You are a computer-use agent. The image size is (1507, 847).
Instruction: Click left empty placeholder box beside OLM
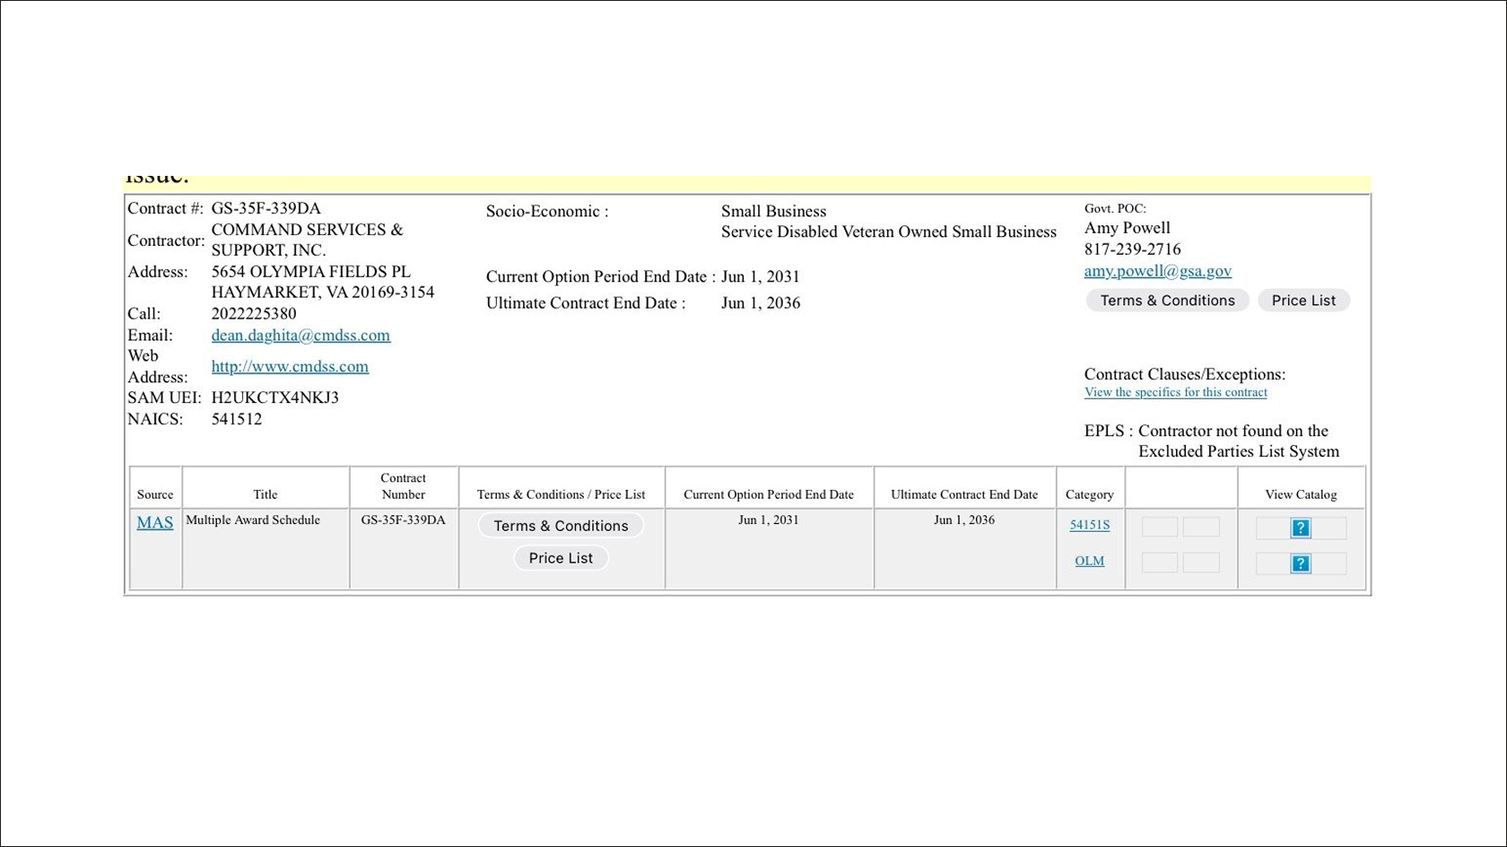pyautogui.click(x=1159, y=563)
